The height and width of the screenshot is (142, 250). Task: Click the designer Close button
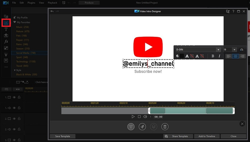point(233,136)
